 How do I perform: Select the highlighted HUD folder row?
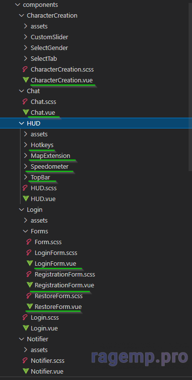pos(96,124)
